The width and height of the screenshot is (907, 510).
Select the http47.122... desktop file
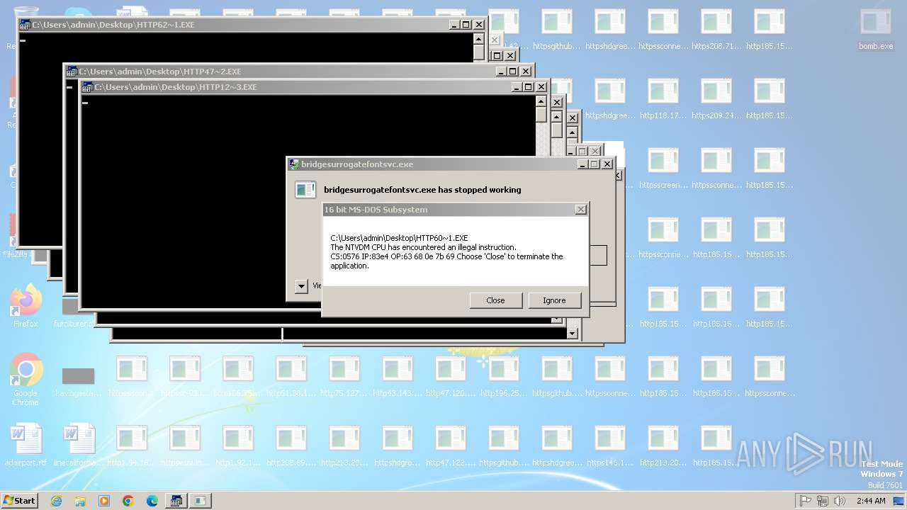pos(451,446)
